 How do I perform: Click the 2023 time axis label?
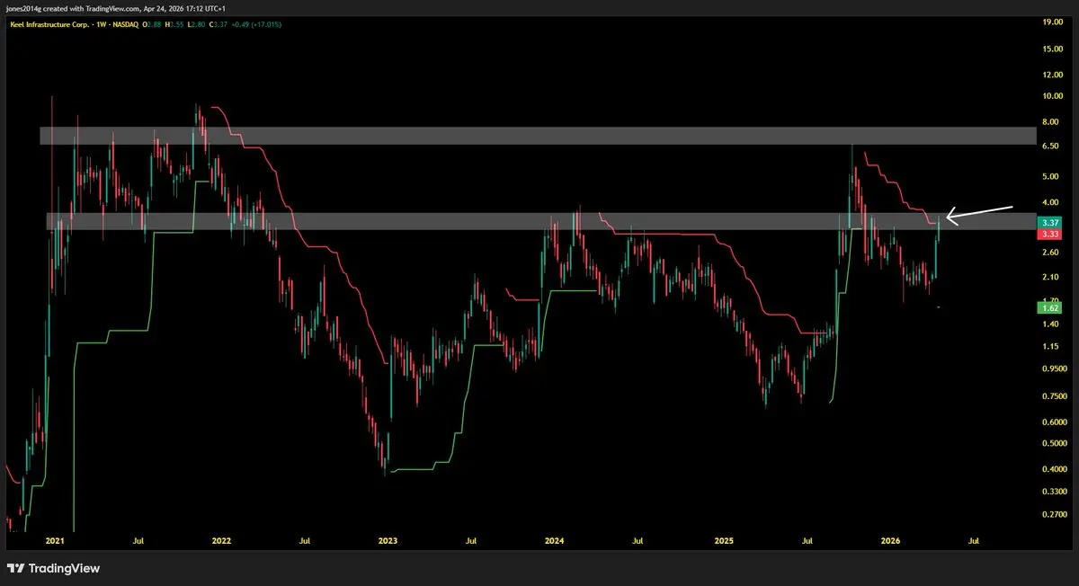click(388, 542)
